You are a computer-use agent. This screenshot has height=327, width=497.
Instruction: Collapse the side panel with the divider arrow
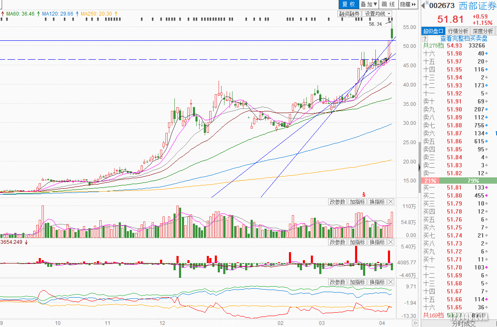(420, 167)
